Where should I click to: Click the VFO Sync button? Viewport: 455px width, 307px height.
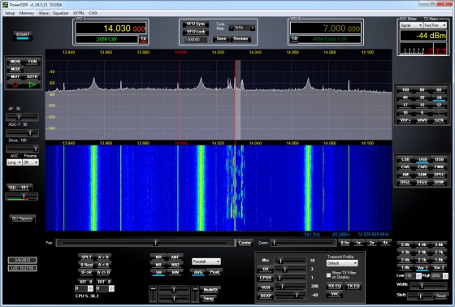click(196, 24)
